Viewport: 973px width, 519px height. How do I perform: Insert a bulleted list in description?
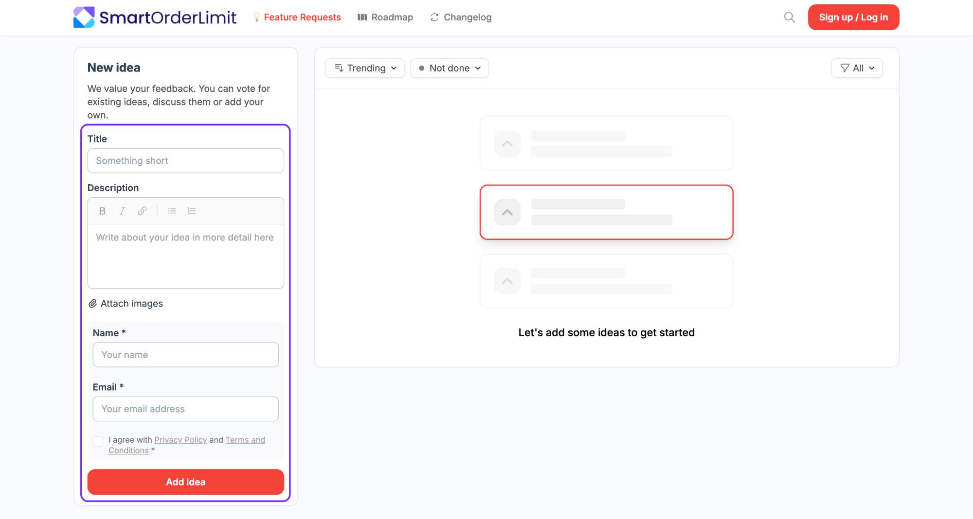pos(172,211)
